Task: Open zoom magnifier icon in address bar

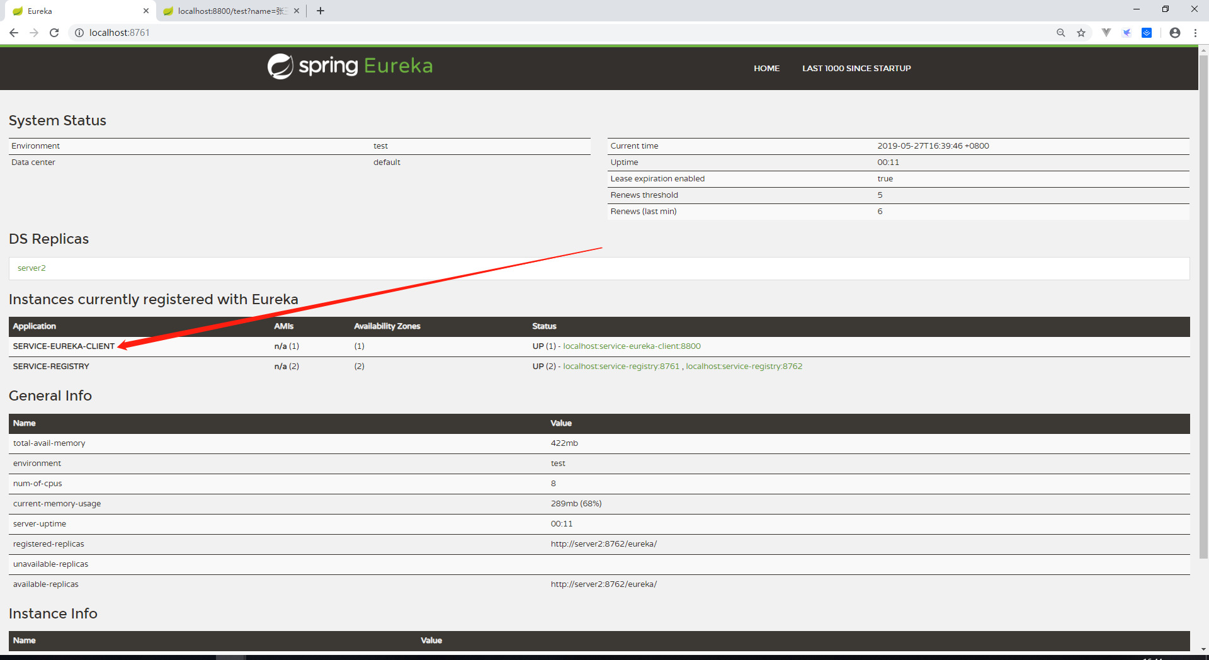Action: pos(1061,33)
